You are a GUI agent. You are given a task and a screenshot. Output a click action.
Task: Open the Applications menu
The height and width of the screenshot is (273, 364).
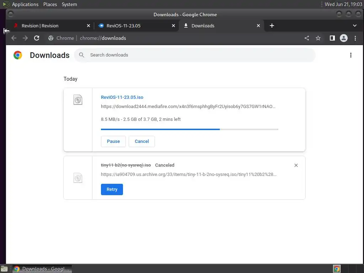[25, 4]
